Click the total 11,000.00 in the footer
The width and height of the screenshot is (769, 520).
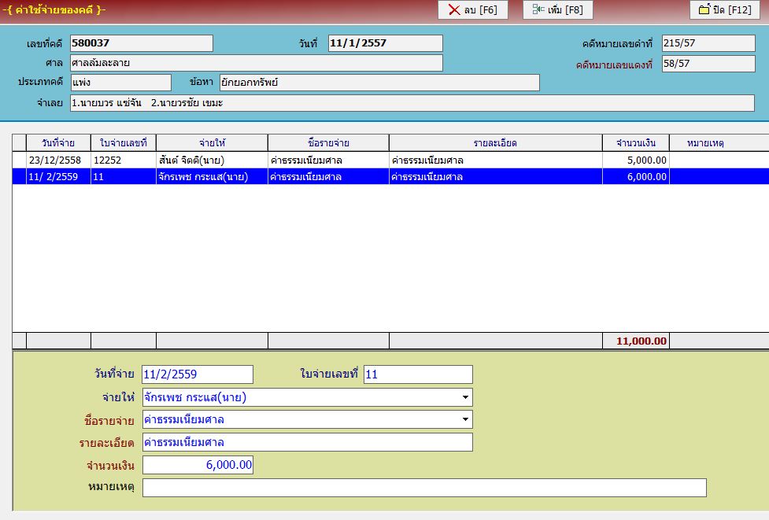(x=641, y=341)
